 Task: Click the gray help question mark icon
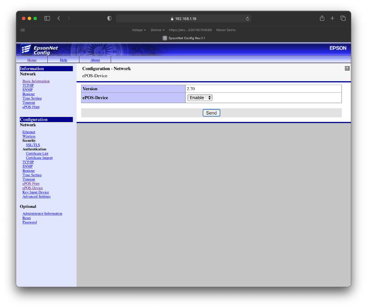pyautogui.click(x=347, y=68)
